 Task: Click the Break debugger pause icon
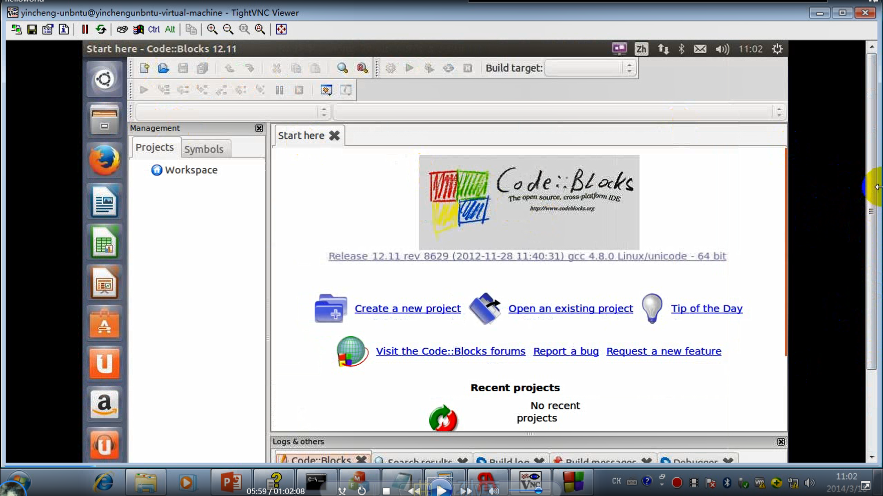pyautogui.click(x=280, y=90)
